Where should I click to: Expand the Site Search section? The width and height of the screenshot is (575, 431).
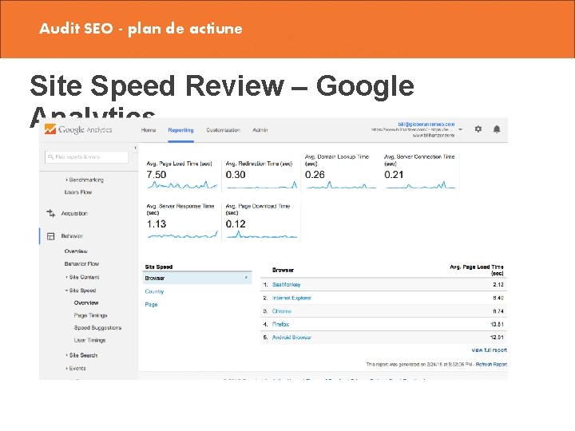coord(66,355)
